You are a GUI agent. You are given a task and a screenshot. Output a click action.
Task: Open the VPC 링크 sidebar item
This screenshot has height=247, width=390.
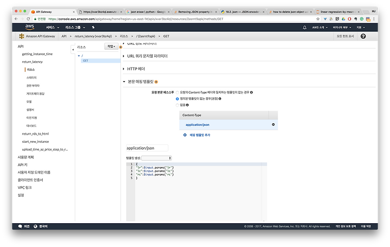[24, 188]
